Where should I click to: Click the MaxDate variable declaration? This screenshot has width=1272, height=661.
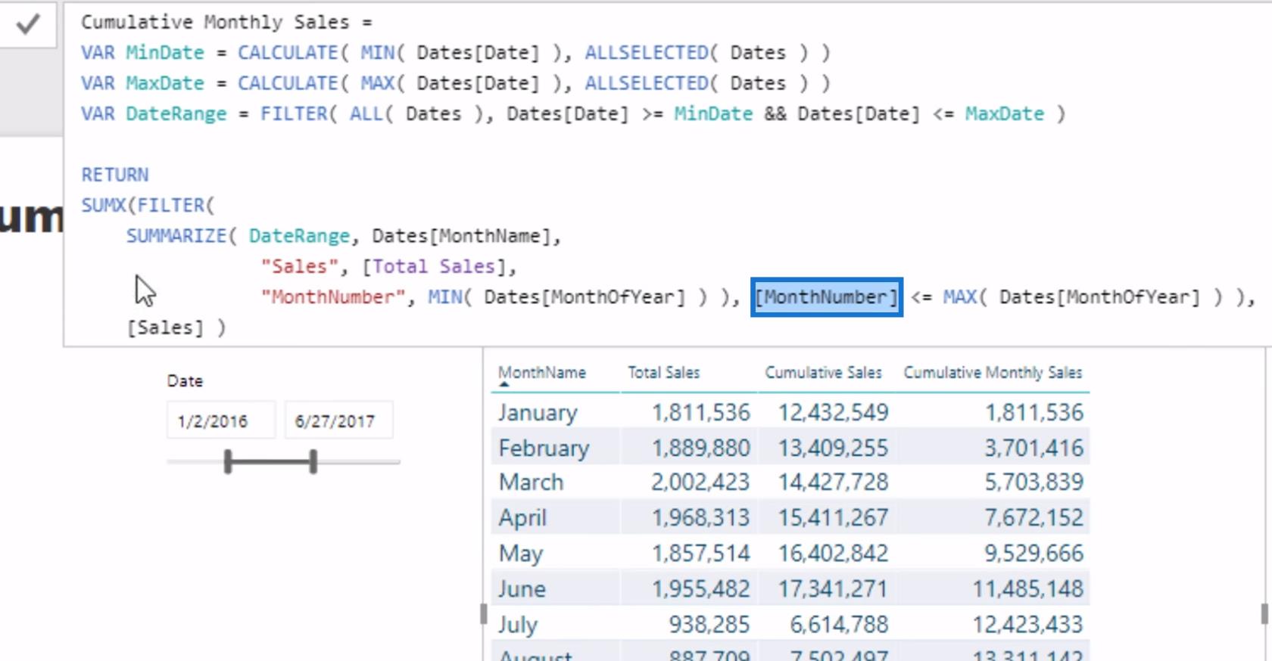(164, 83)
